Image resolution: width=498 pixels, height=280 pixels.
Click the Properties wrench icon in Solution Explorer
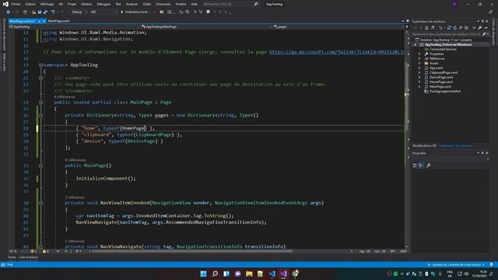(x=480, y=28)
